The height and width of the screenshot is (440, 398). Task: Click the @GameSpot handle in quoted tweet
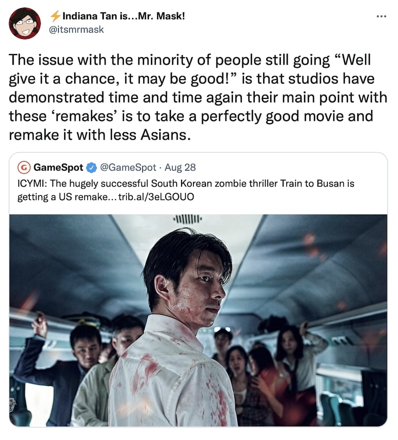[x=128, y=168]
